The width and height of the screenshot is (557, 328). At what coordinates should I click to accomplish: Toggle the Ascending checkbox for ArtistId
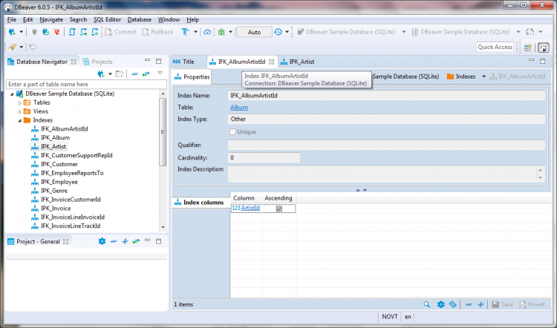[278, 209]
